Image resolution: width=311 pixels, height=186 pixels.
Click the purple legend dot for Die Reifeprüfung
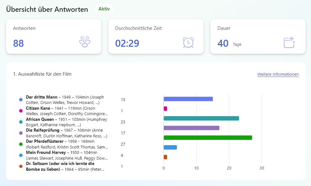point(21,133)
